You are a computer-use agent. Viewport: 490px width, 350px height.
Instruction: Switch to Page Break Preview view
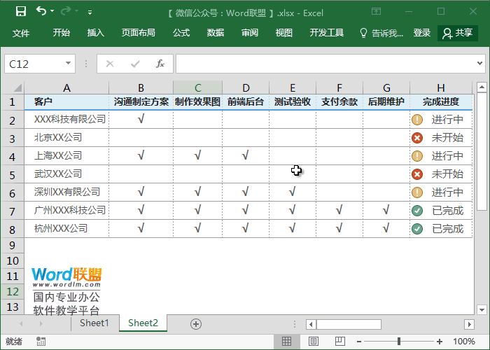[x=340, y=342]
